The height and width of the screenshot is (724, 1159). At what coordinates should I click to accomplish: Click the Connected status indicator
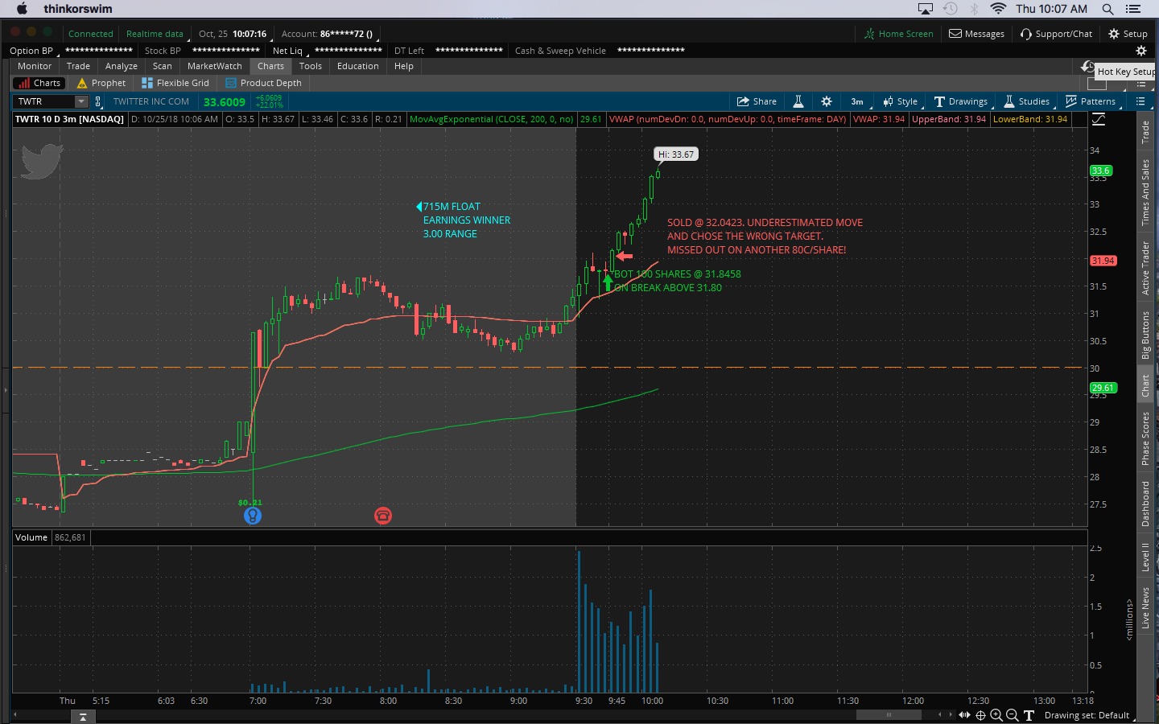click(x=90, y=34)
